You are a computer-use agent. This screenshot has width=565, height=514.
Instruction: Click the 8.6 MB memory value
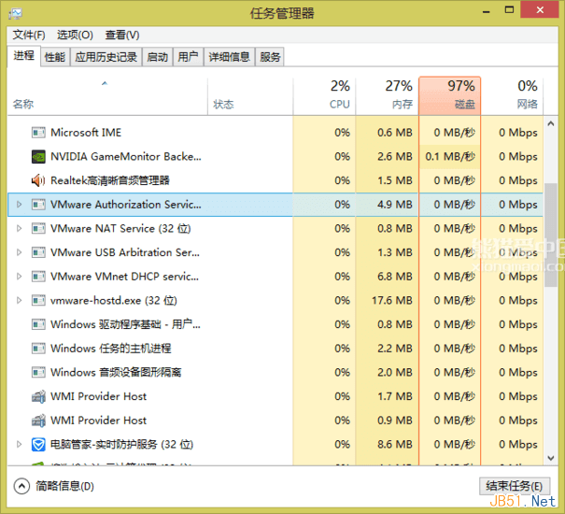[x=395, y=445]
